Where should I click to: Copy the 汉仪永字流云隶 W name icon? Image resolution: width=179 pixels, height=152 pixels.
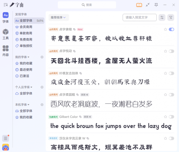[x=88, y=138]
